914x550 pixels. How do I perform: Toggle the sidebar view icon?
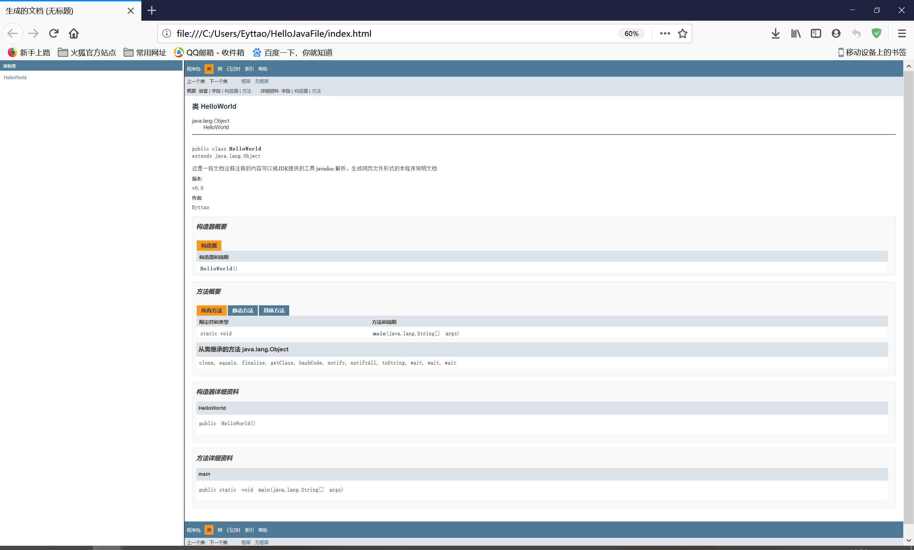point(816,34)
